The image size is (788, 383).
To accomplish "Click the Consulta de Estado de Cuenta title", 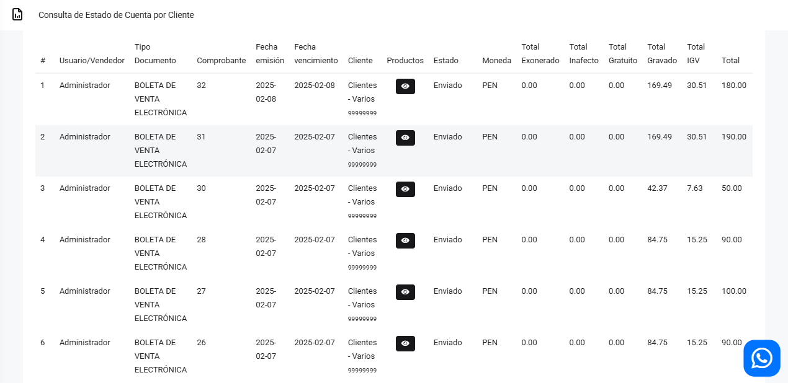I will pos(116,15).
